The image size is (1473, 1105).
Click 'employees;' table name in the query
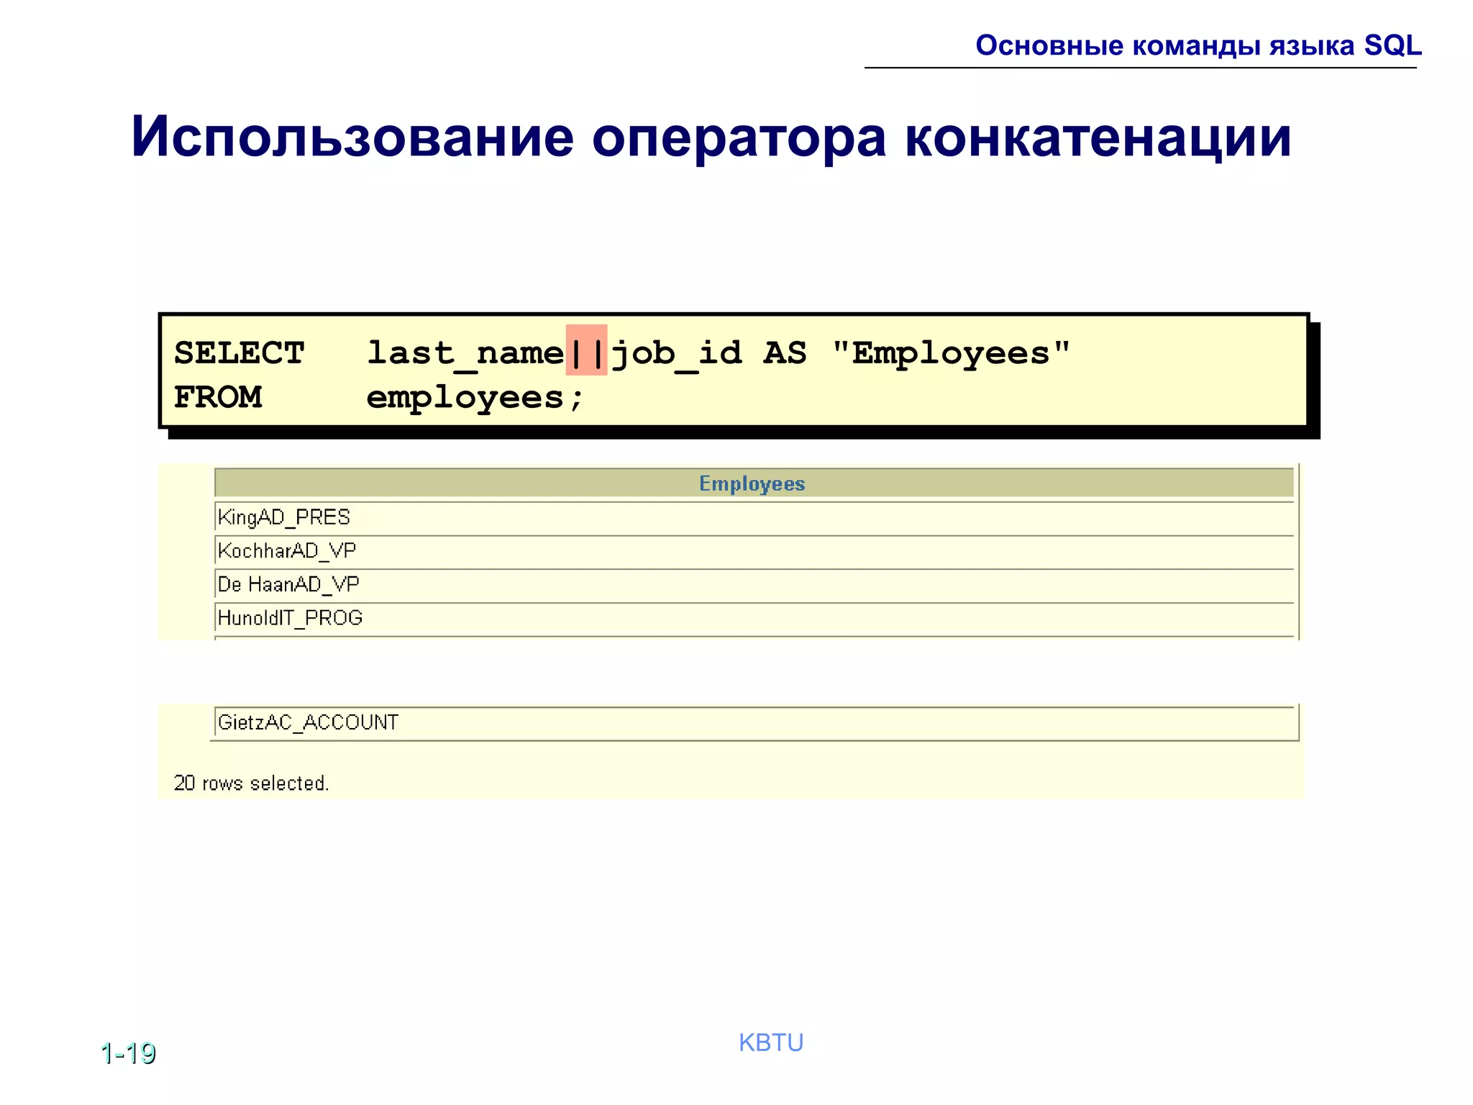coord(475,399)
